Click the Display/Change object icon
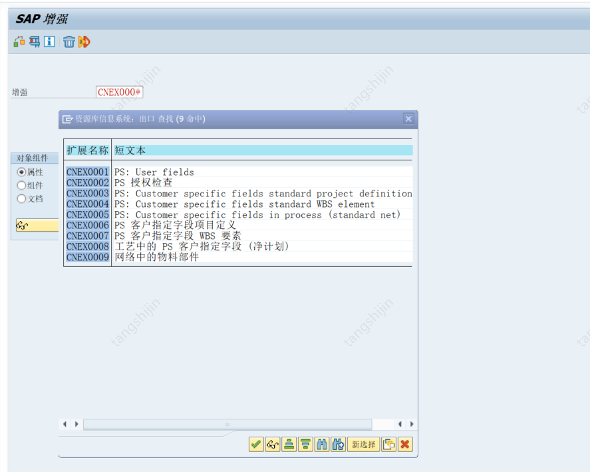The height and width of the screenshot is (472, 590). (x=19, y=41)
